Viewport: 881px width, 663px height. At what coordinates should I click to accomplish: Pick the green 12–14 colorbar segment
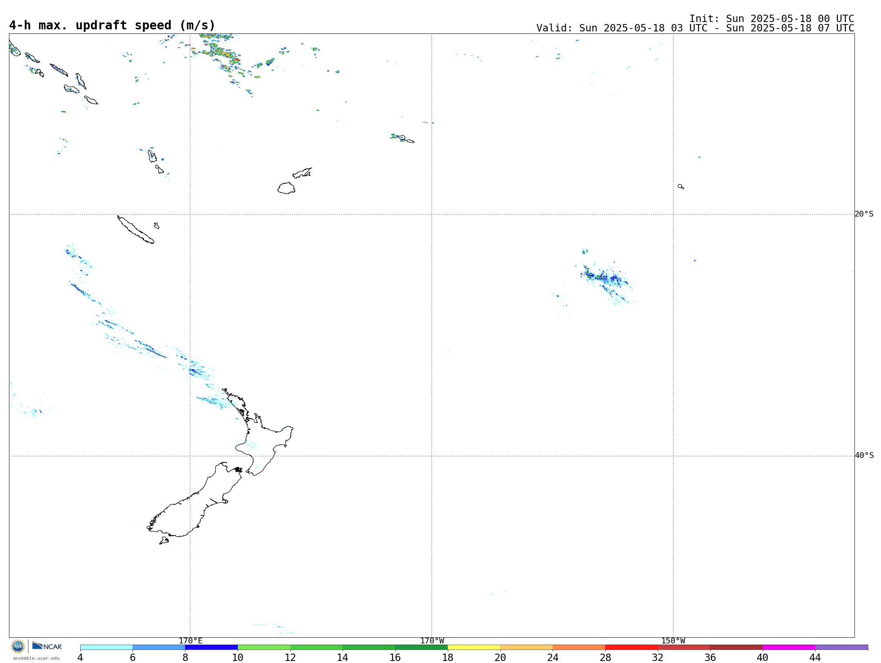tap(317, 648)
